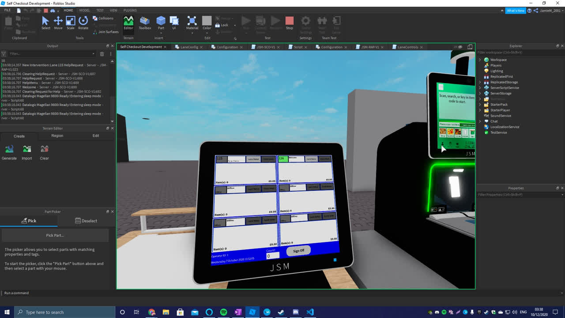Screen dimensions: 565x318
Task: Click the Output filter input field
Action: (x=52, y=54)
